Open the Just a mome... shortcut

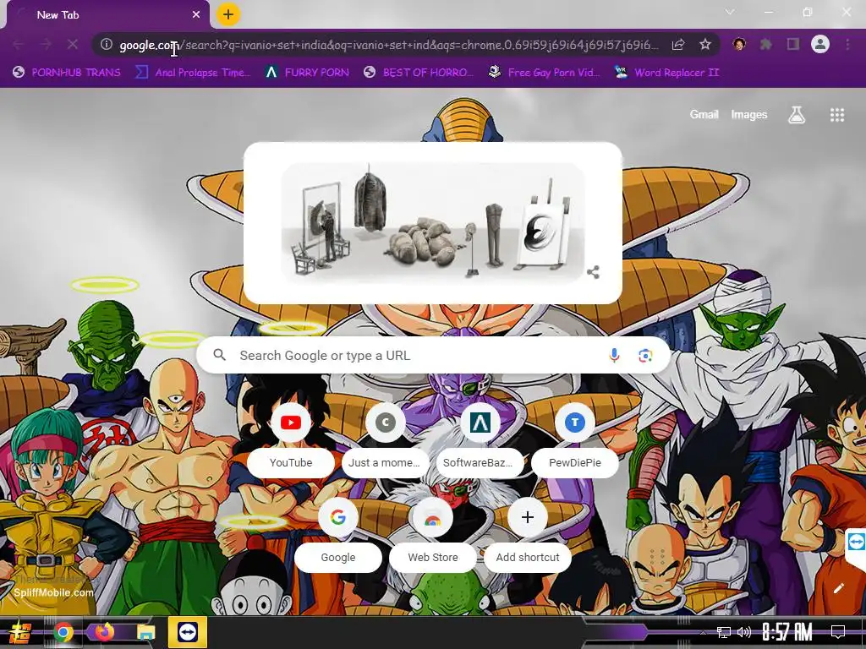click(385, 439)
